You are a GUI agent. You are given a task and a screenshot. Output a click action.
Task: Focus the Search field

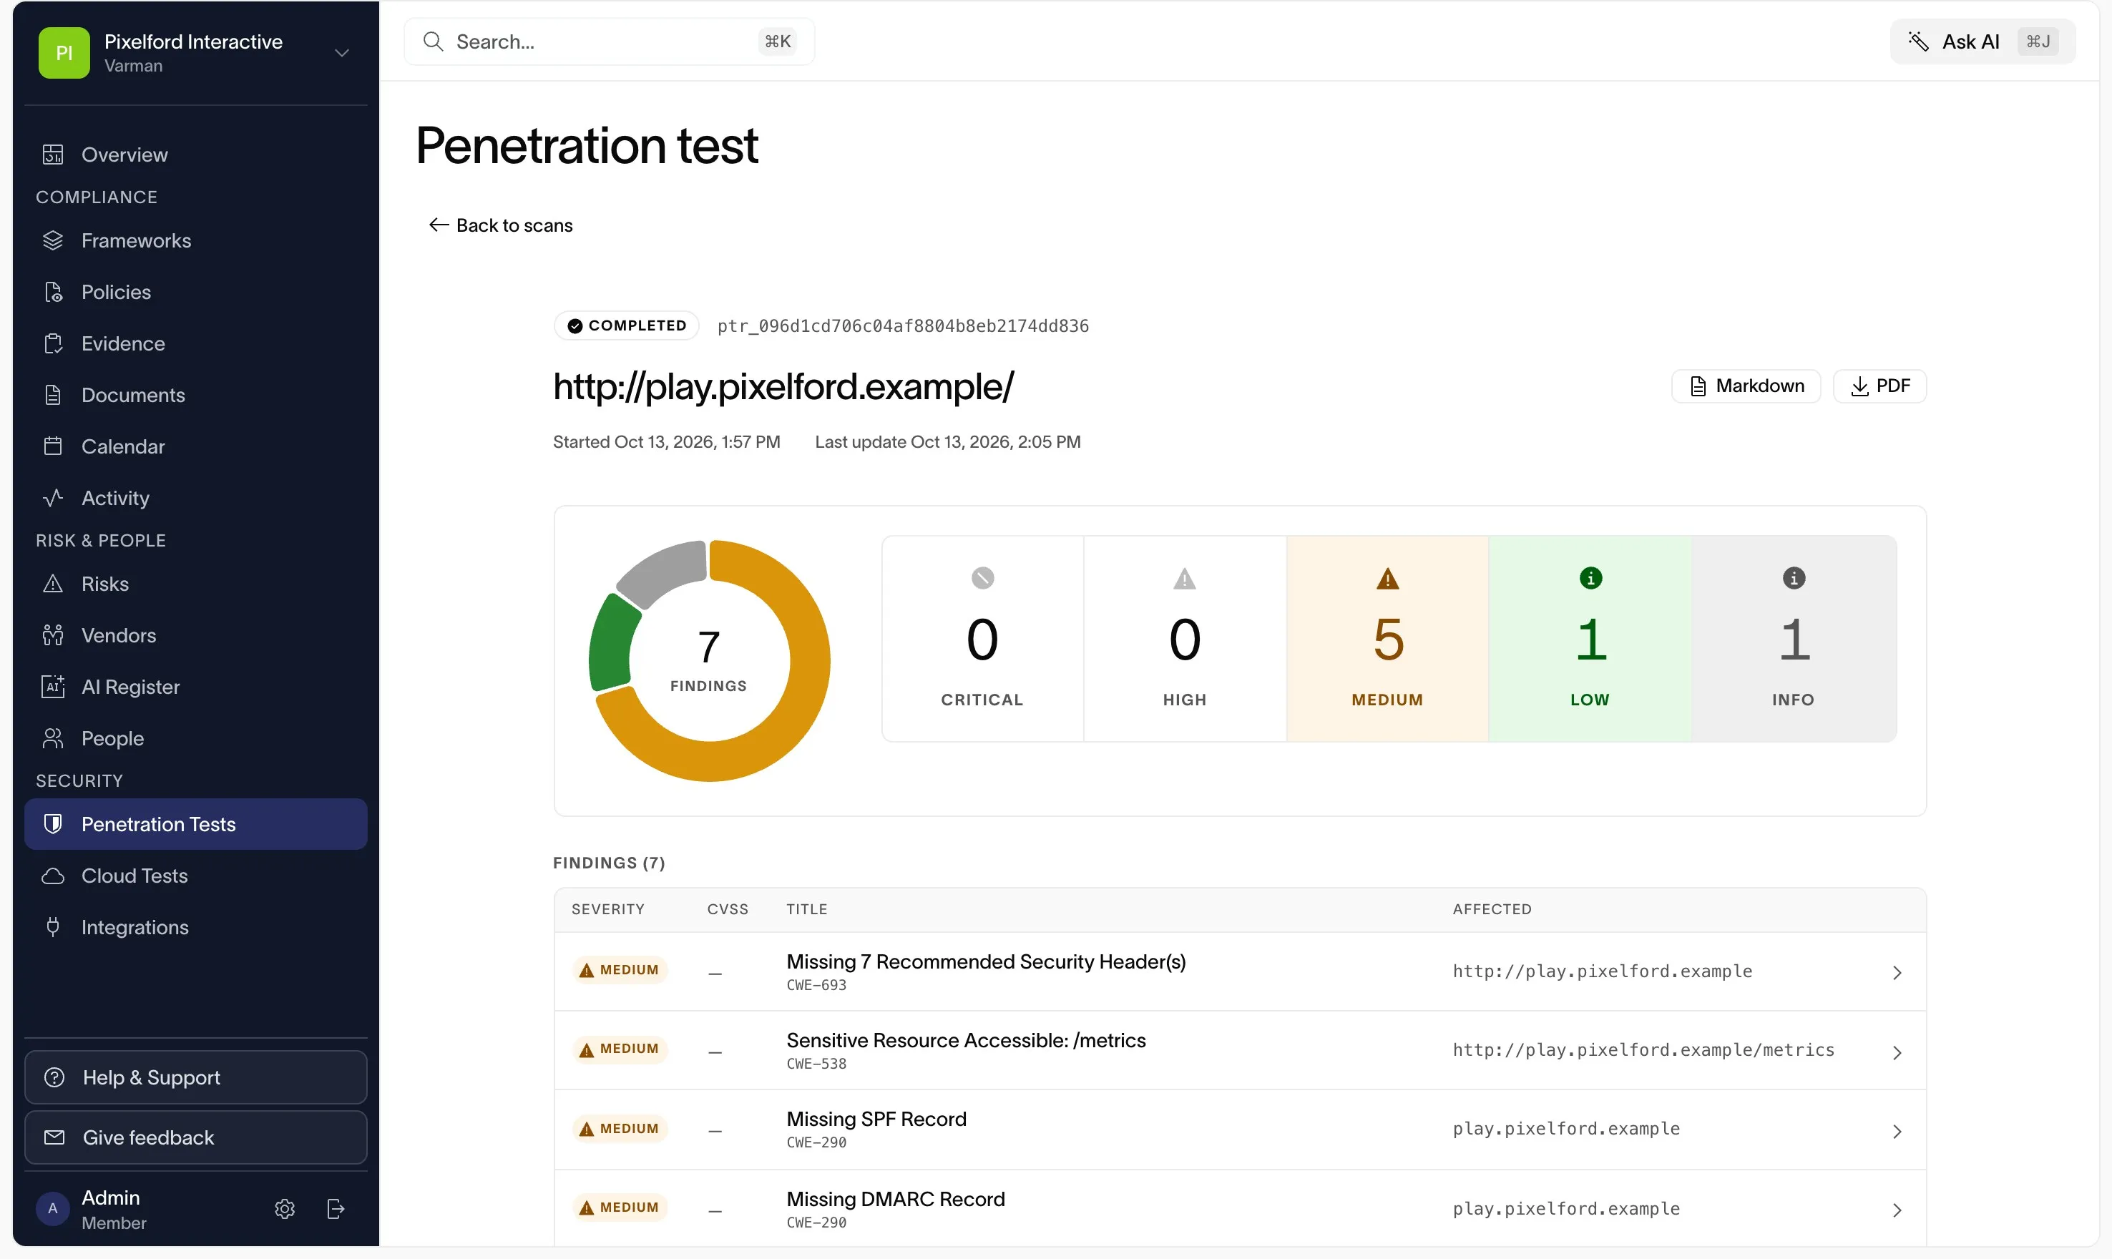(610, 41)
